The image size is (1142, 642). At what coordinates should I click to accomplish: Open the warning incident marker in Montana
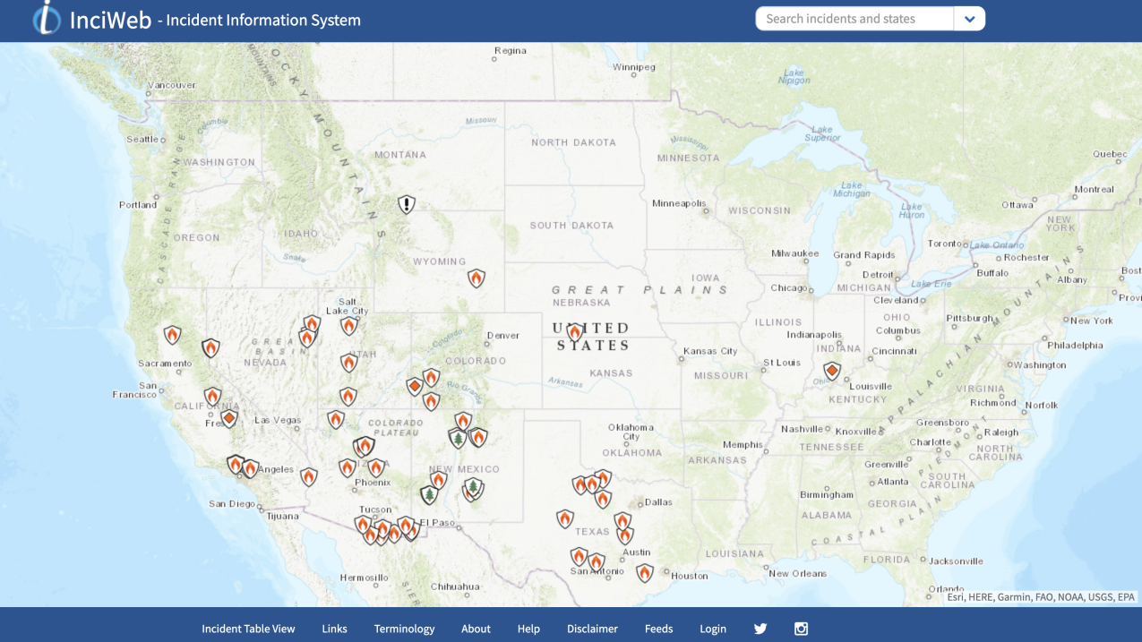tap(406, 203)
